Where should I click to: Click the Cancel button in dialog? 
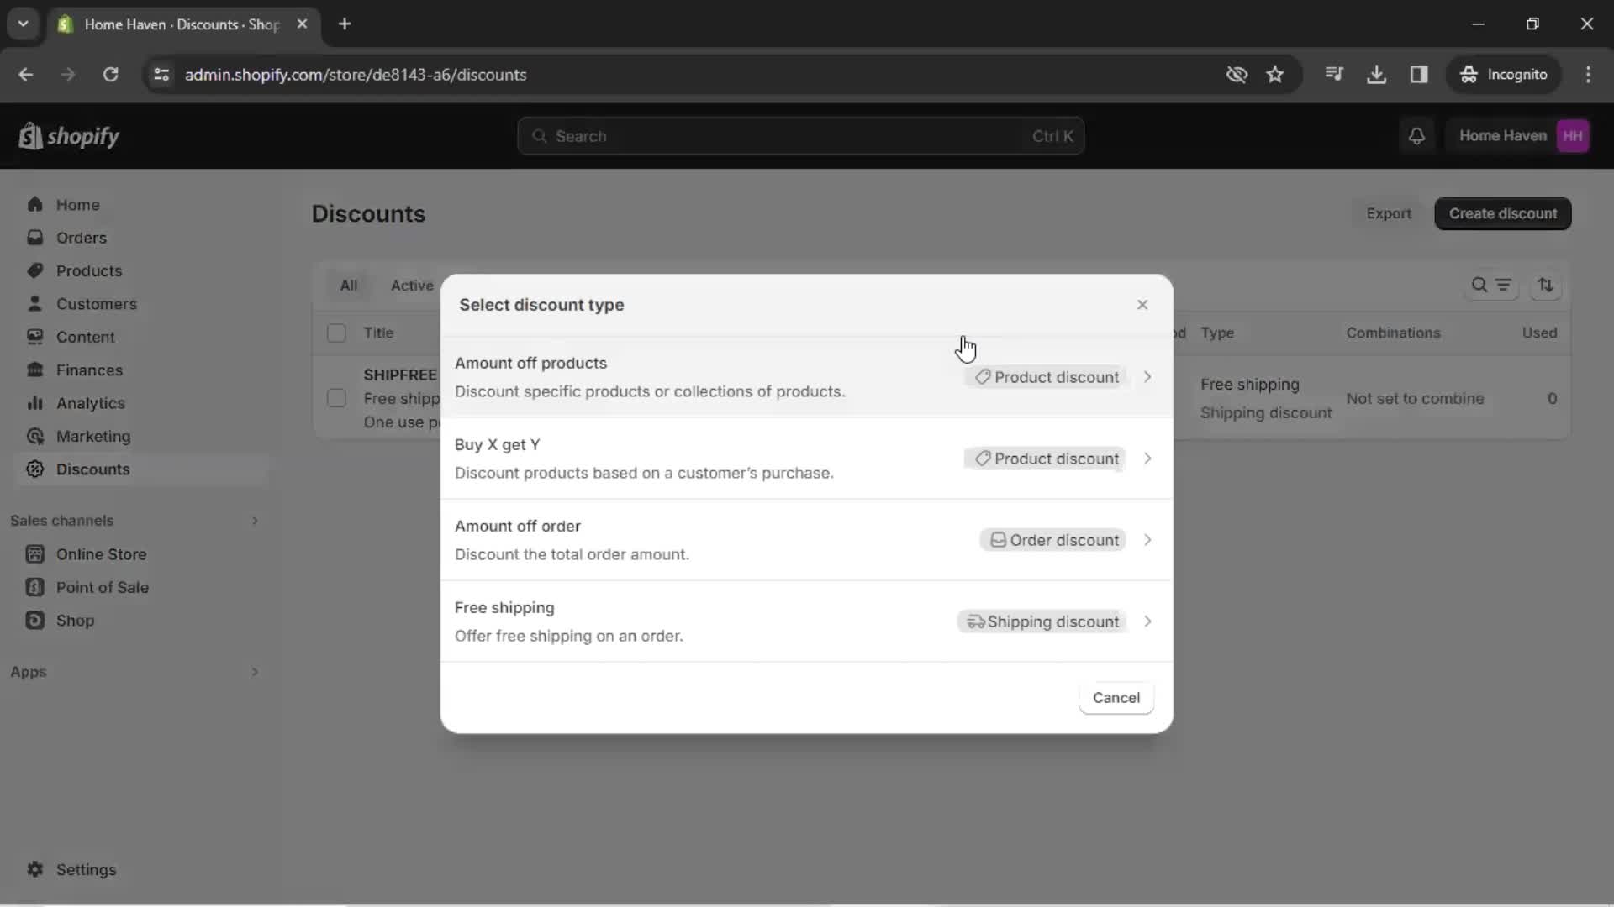(x=1116, y=696)
